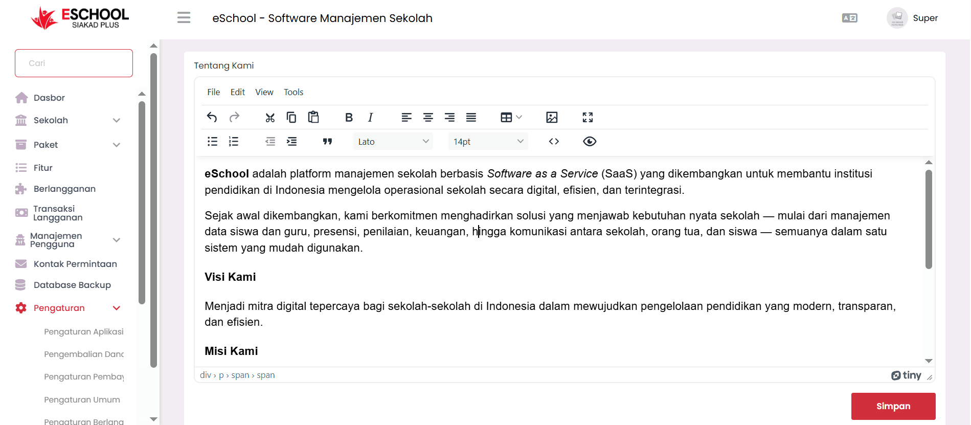Viewport: 971px width, 425px height.
Task: Toggle blockquote formatting
Action: [327, 141]
